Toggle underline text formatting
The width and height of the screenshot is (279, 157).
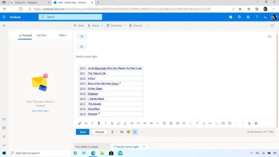click(x=112, y=123)
